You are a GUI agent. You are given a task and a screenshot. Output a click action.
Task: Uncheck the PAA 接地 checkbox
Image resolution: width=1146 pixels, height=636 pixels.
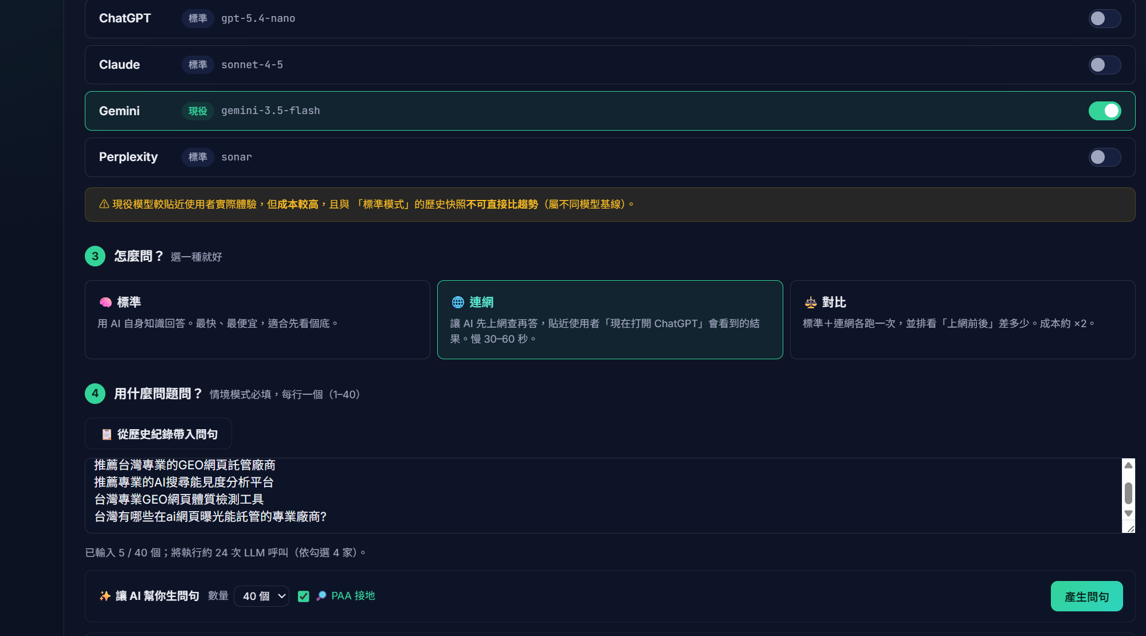[304, 596]
